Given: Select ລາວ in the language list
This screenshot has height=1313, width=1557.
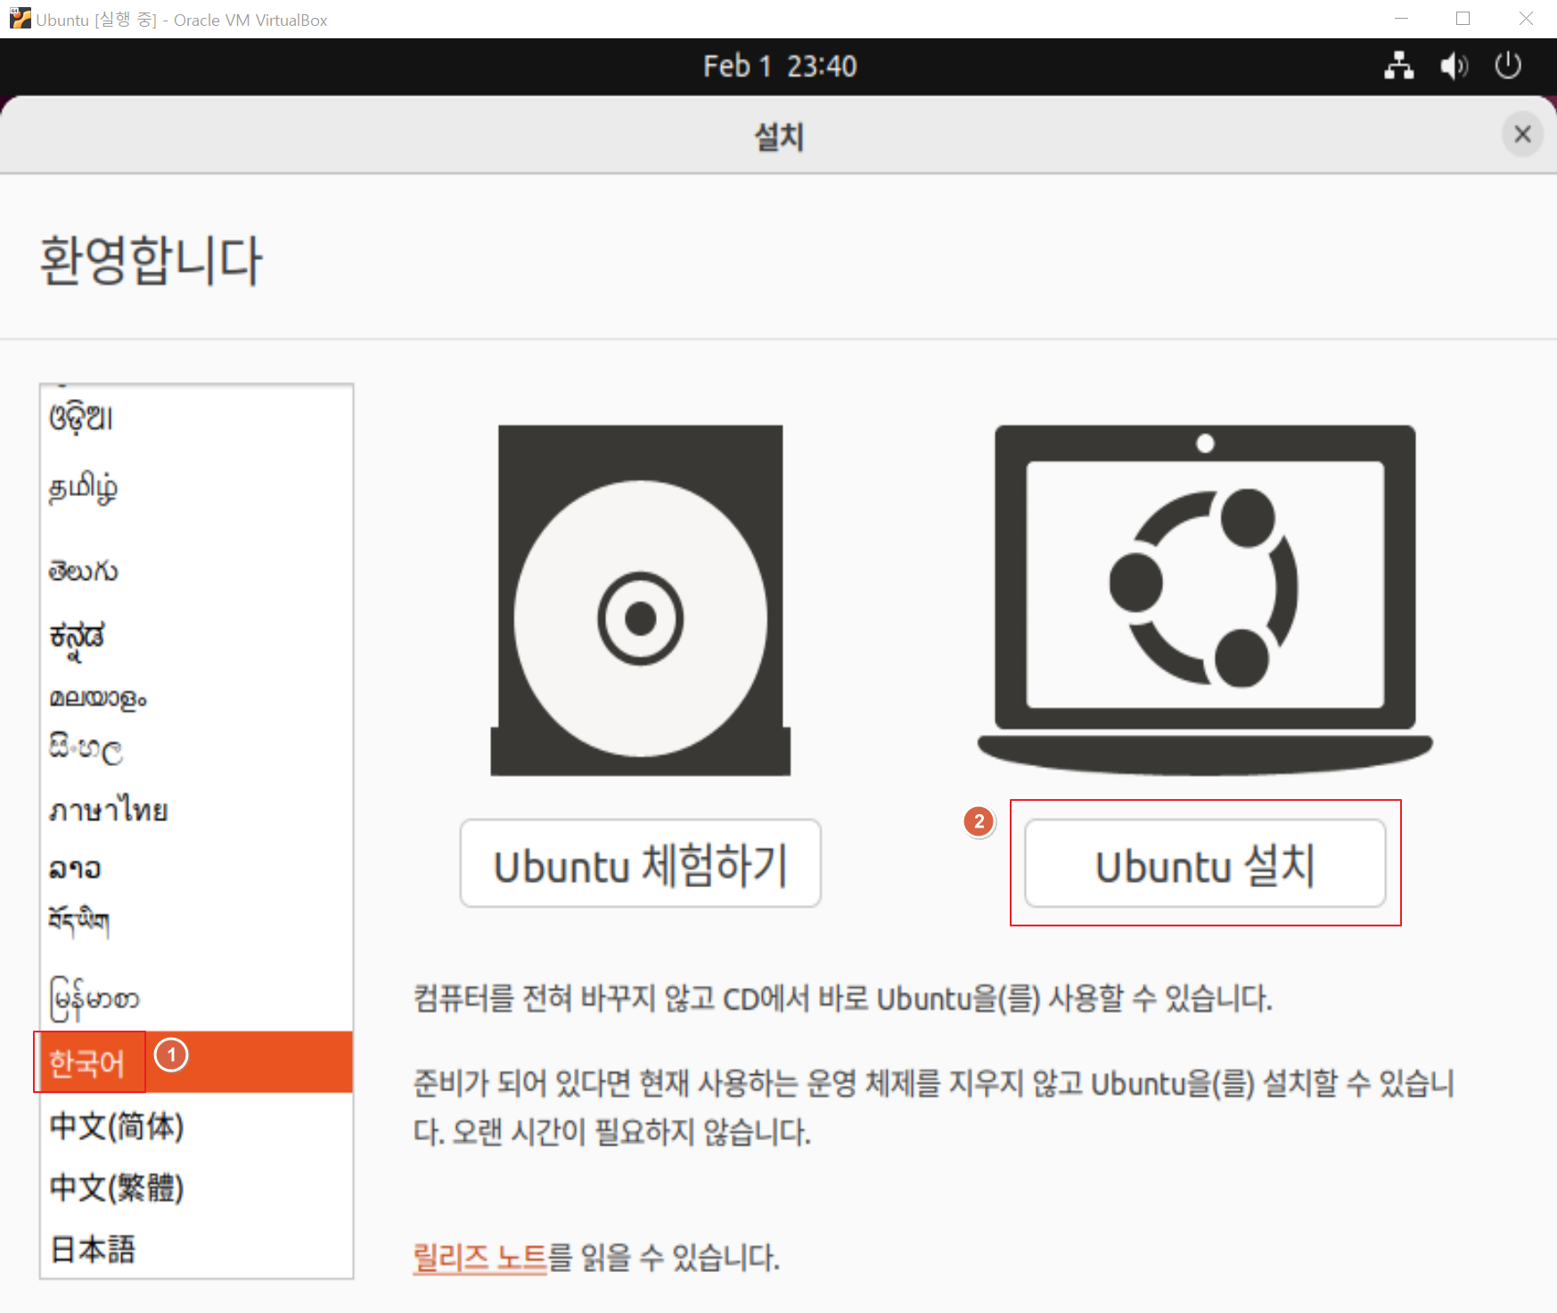Looking at the screenshot, I should (x=197, y=868).
